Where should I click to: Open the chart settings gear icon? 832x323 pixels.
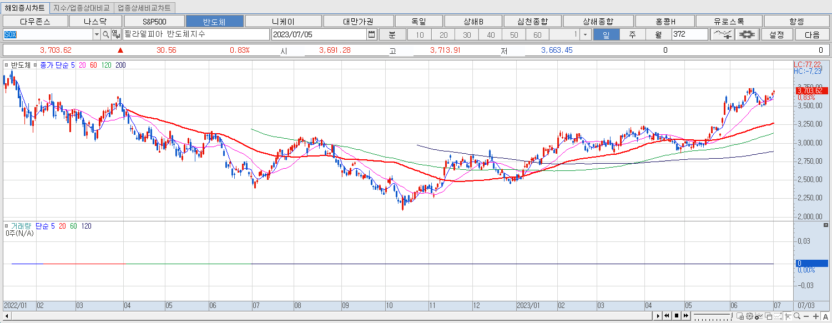coord(747,34)
